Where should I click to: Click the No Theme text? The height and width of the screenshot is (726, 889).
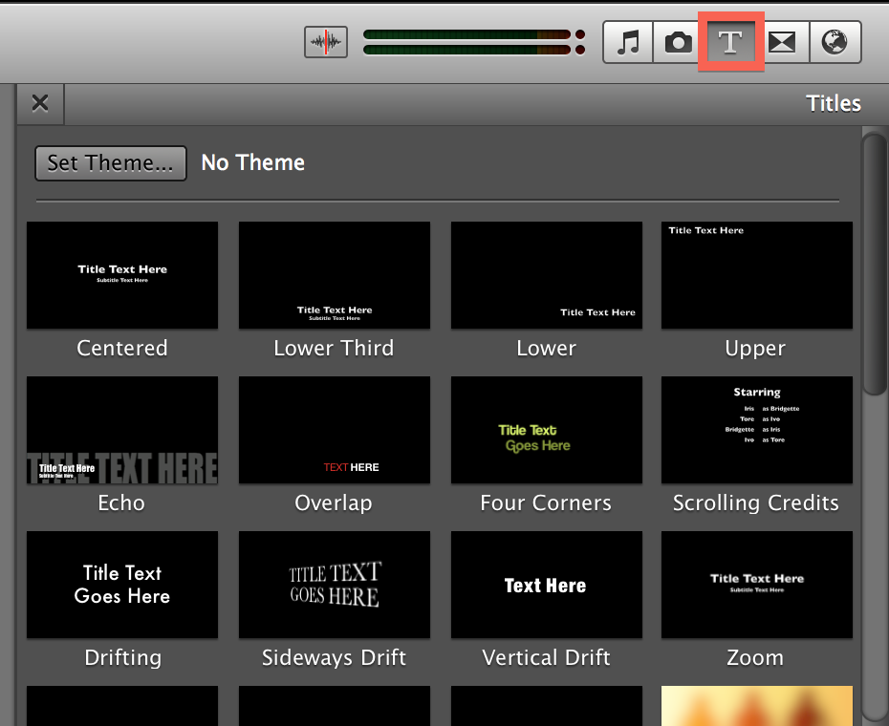click(x=253, y=162)
